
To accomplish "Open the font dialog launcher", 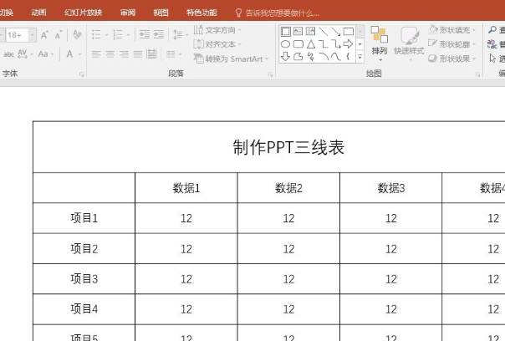I will click(x=81, y=74).
